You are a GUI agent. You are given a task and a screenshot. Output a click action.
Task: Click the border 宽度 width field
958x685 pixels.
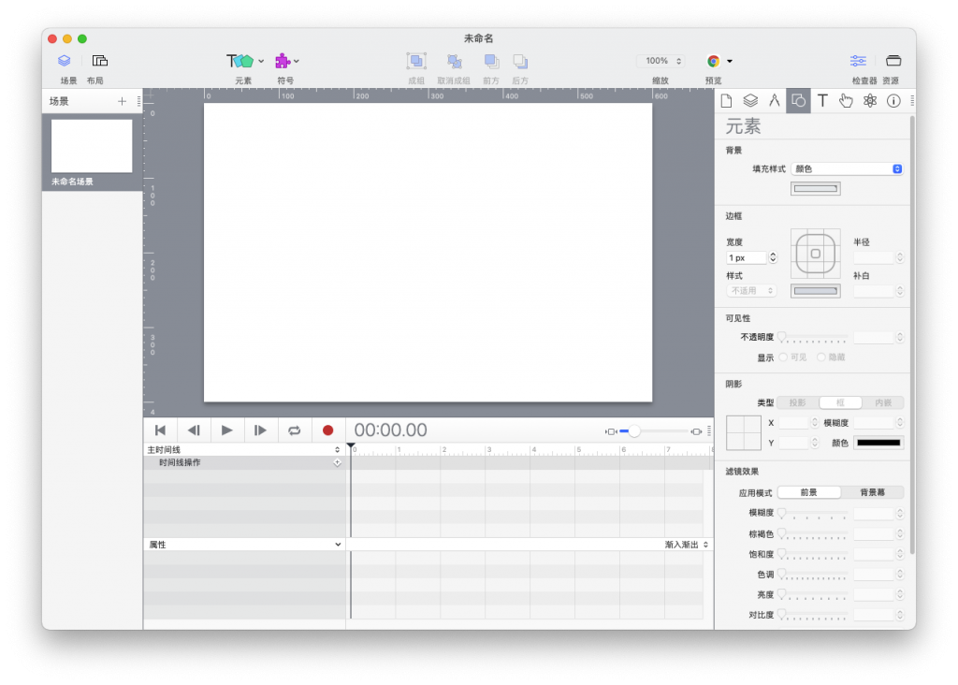click(x=746, y=258)
